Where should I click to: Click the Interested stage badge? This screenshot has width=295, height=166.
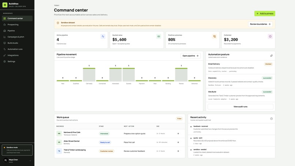104,134
